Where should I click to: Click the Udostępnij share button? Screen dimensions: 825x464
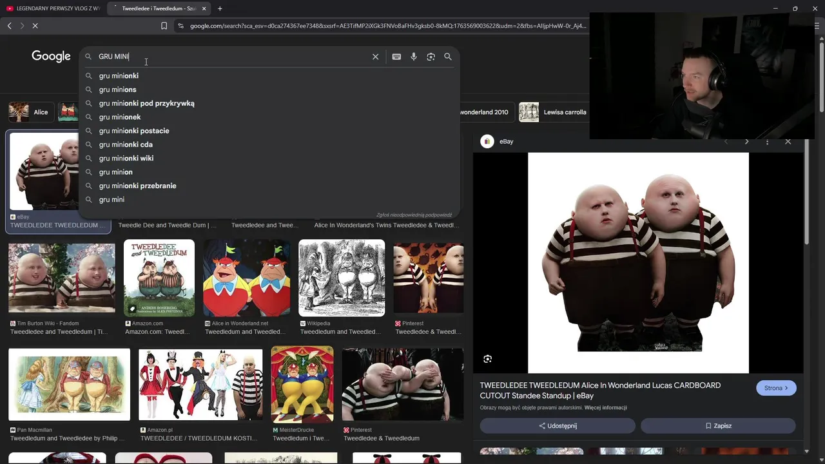[558, 426]
